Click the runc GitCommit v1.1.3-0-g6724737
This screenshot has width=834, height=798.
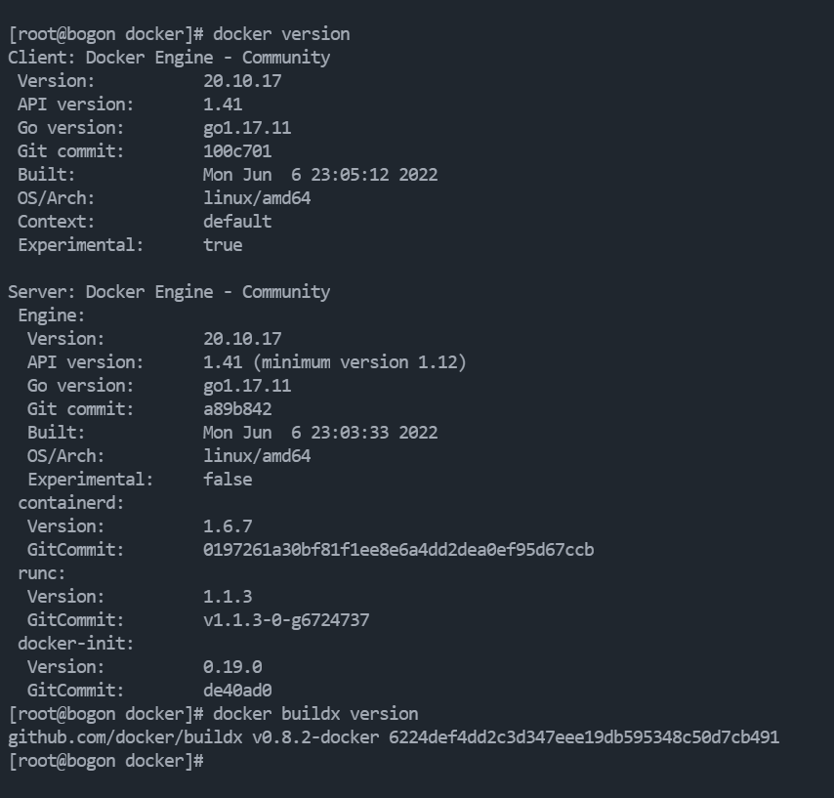pos(286,620)
